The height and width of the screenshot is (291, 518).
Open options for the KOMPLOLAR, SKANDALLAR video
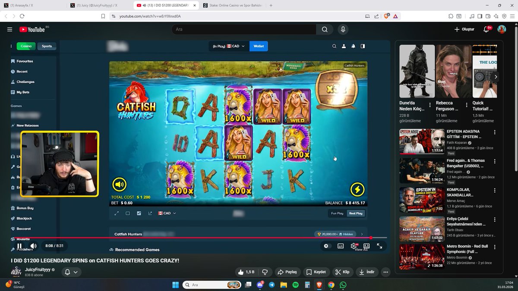pyautogui.click(x=495, y=190)
